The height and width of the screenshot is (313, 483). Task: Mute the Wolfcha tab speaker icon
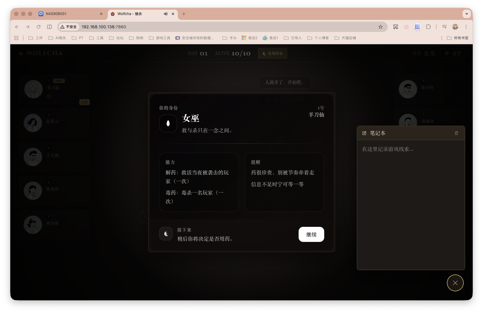point(165,14)
